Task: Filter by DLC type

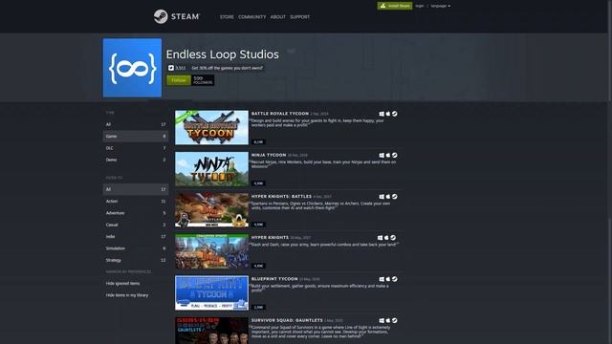Action: click(136, 148)
